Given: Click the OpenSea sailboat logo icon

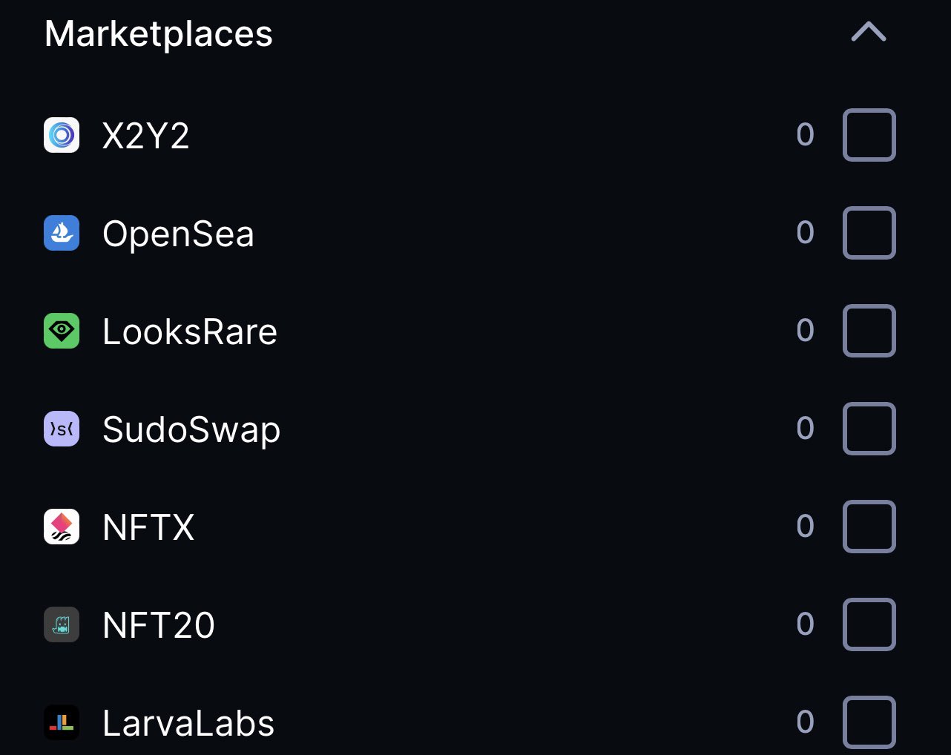Looking at the screenshot, I should [62, 233].
